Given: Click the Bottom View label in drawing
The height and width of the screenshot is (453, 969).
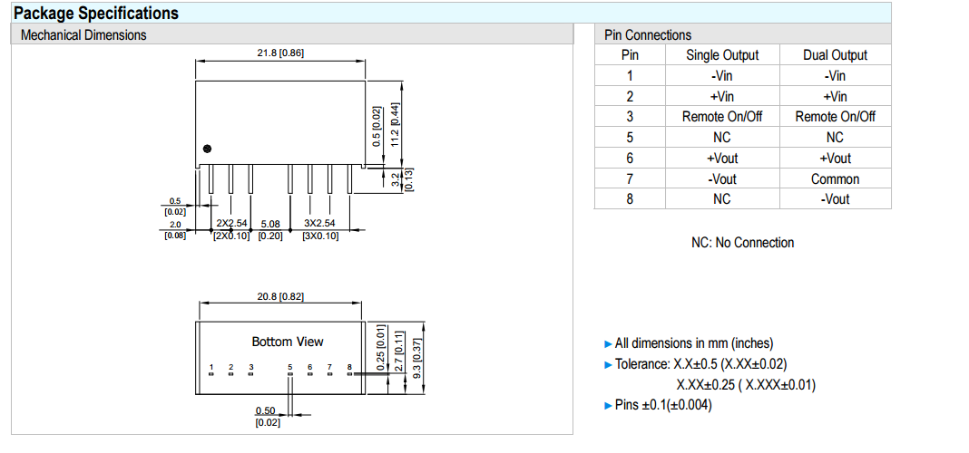Looking at the screenshot, I should (x=287, y=342).
